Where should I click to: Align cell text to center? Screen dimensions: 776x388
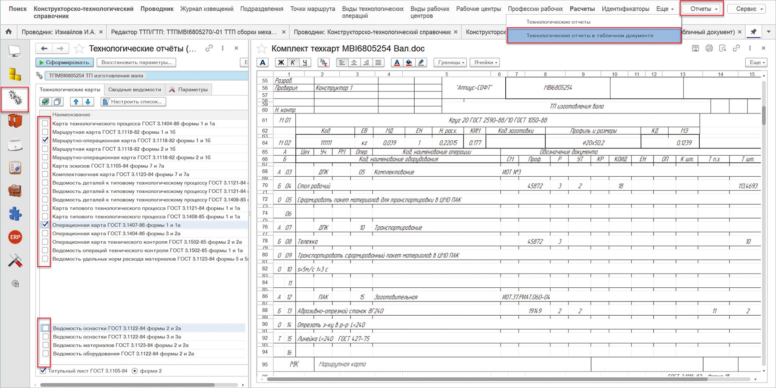[x=354, y=62]
